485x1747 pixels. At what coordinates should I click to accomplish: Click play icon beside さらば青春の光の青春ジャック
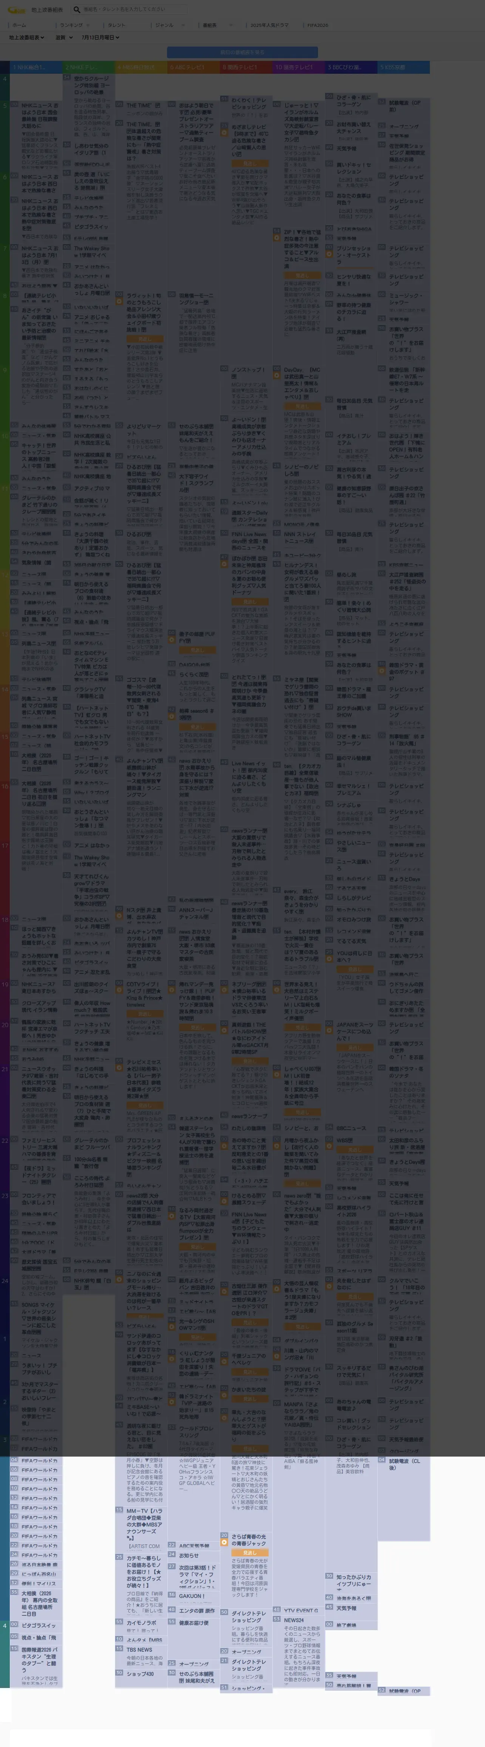(224, 1542)
